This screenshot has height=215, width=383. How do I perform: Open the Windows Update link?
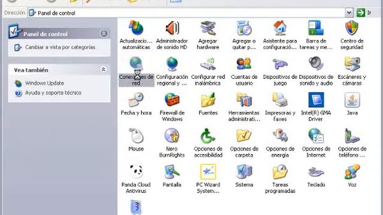(44, 83)
